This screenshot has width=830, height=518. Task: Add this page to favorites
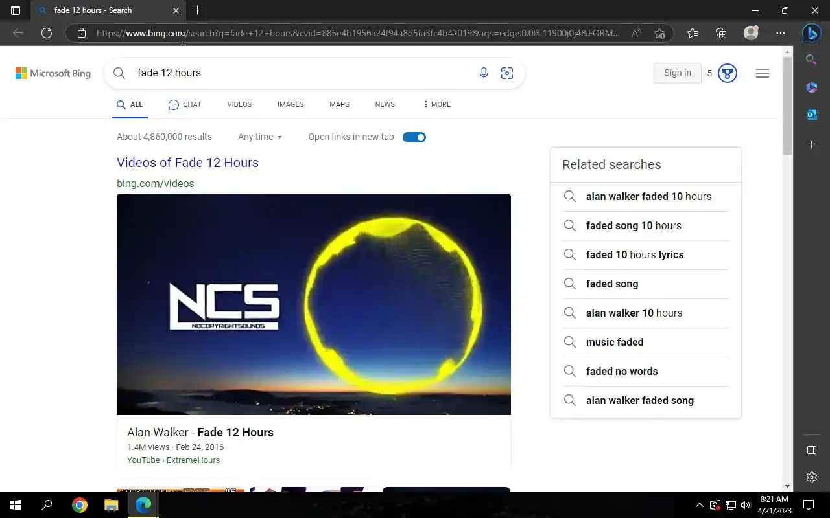pyautogui.click(x=660, y=33)
